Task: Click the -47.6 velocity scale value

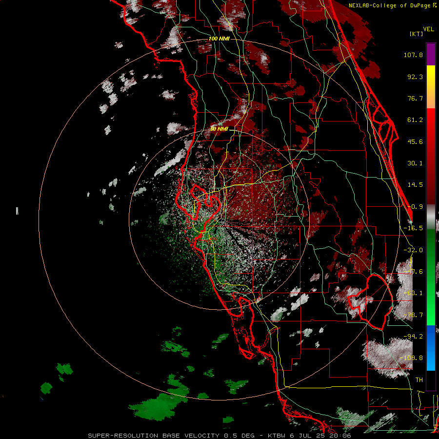Action: (x=413, y=272)
